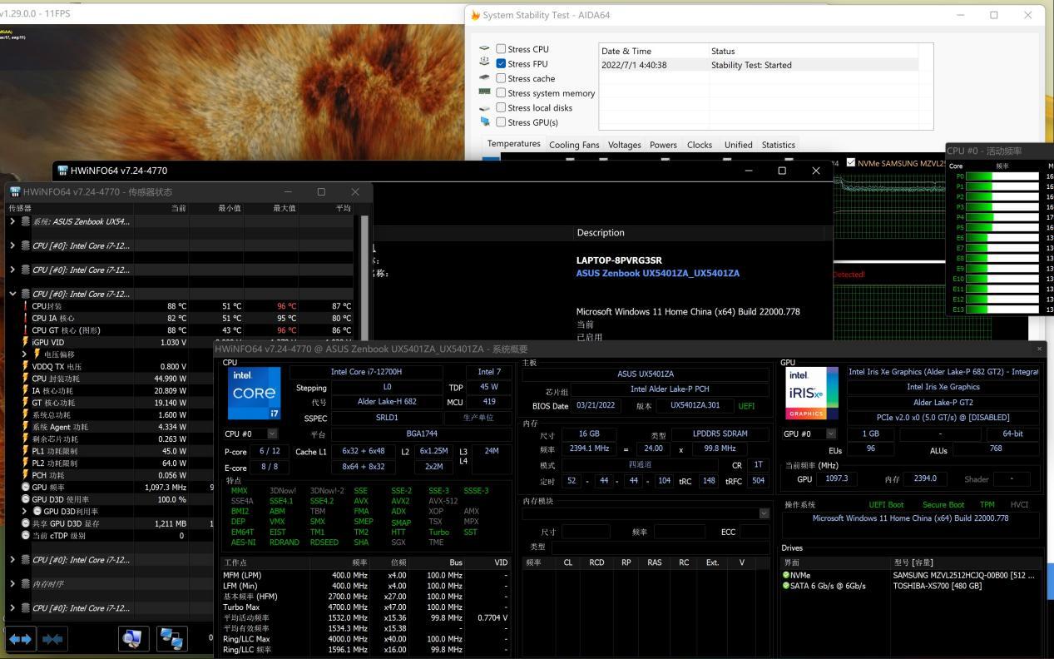This screenshot has height=659, width=1054.
Task: Open the CPU #0 selector dropdown
Action: click(272, 434)
